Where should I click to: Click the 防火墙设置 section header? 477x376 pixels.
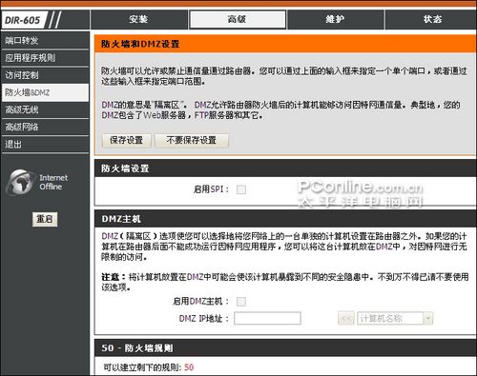(125, 168)
